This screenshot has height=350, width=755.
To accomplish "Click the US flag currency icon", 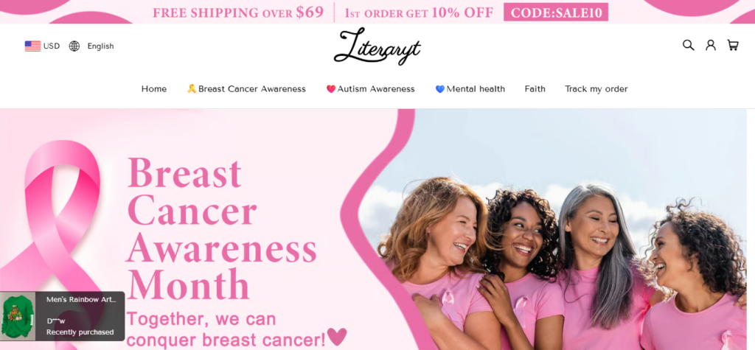I will click(x=32, y=46).
